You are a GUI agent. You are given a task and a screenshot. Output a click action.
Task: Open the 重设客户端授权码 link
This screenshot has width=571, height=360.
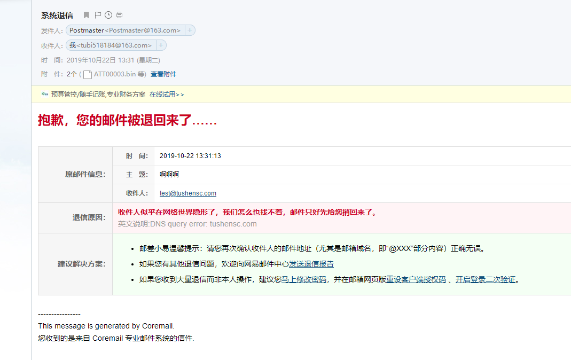tap(416, 279)
